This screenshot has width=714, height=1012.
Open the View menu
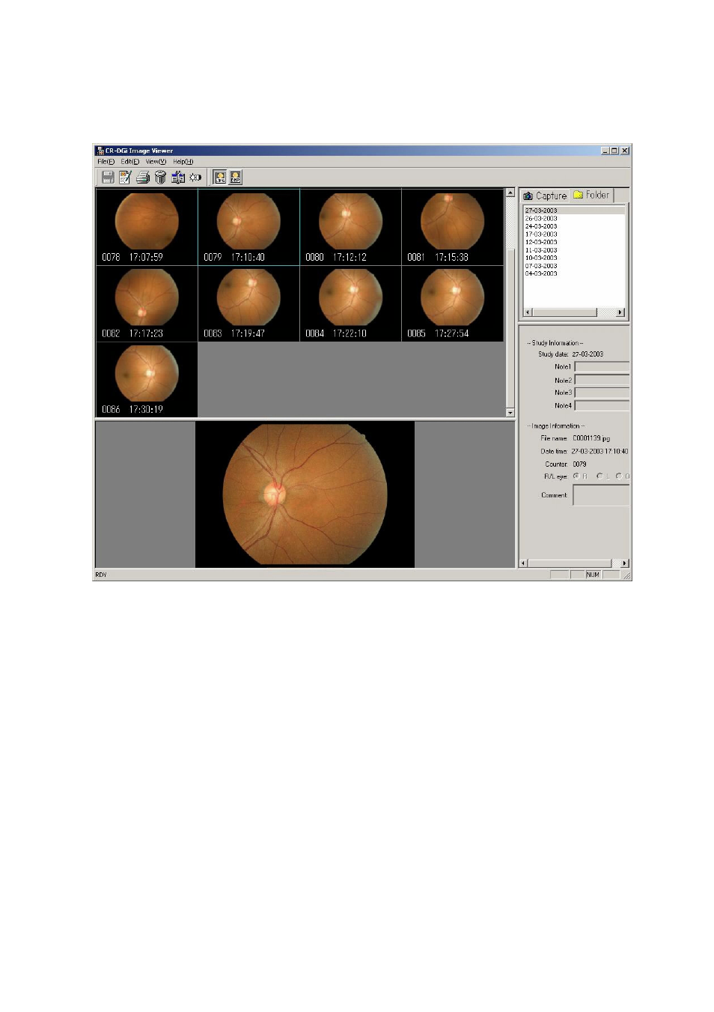pyautogui.click(x=156, y=162)
